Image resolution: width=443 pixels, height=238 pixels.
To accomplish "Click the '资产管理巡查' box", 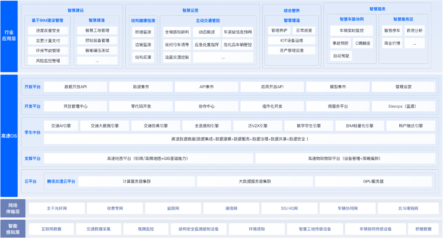I will 292,50.
